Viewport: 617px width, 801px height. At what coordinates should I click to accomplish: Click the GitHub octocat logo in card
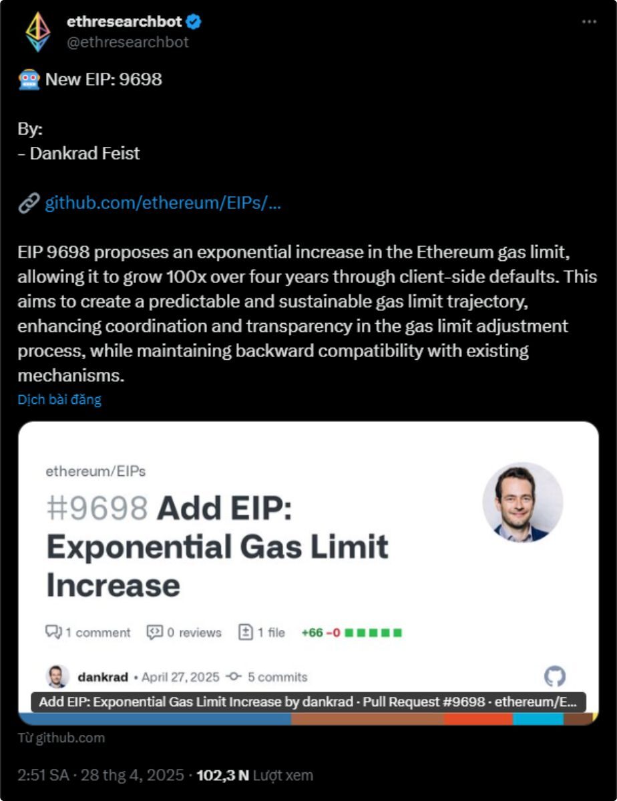555,677
